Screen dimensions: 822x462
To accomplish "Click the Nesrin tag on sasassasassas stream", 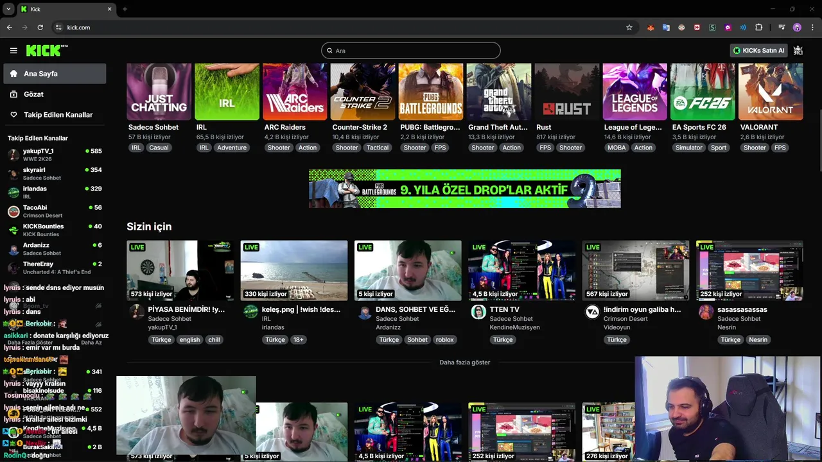I will click(x=758, y=340).
